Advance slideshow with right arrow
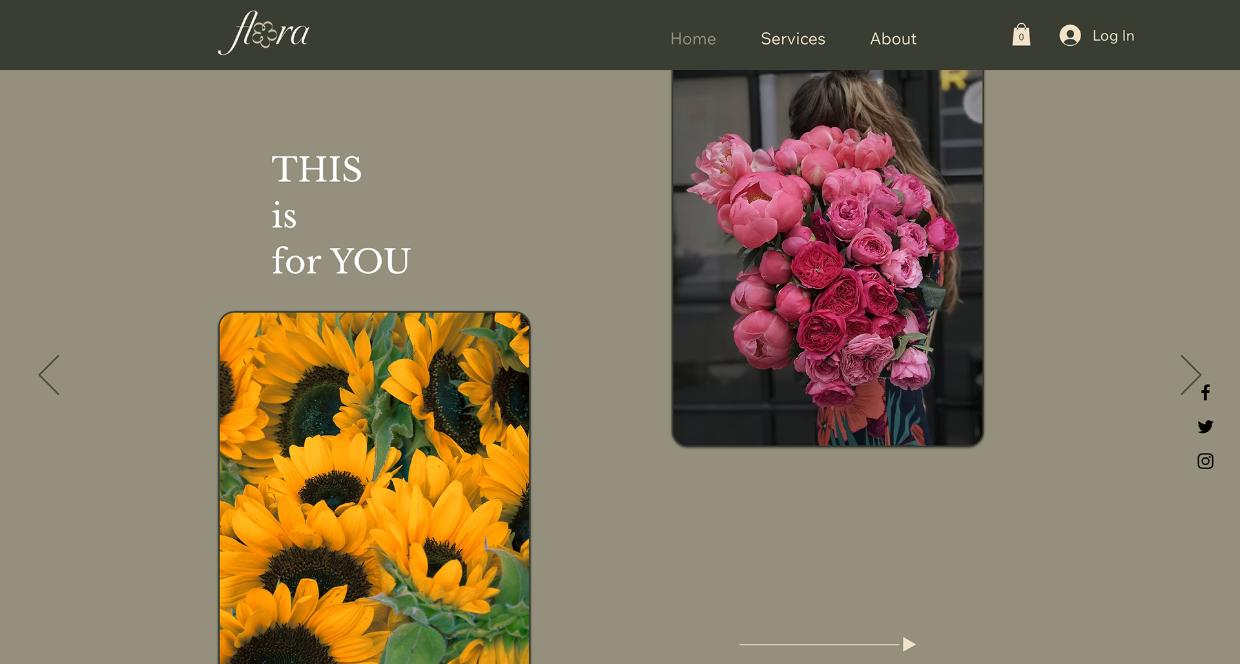 tap(1191, 375)
